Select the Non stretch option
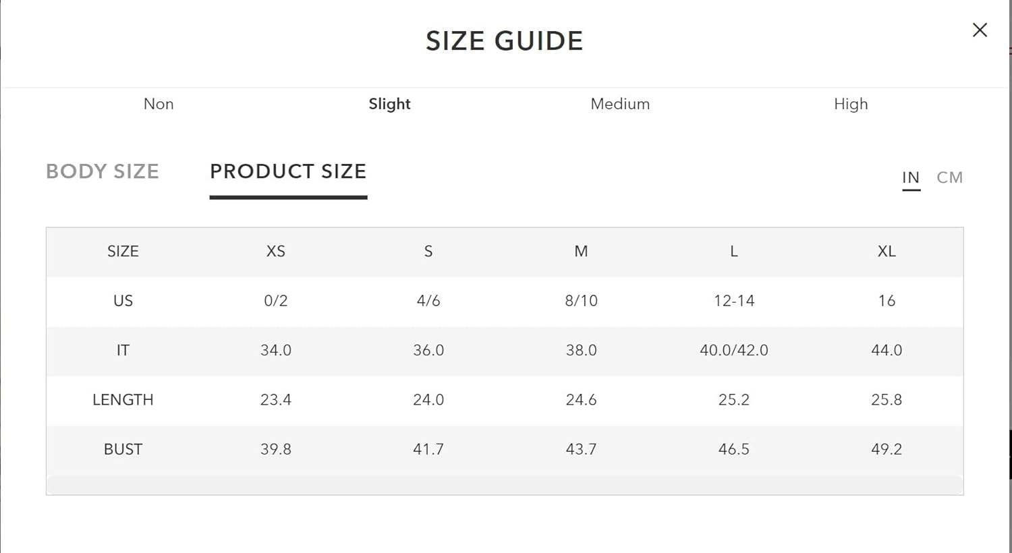Image resolution: width=1012 pixels, height=553 pixels. (159, 104)
